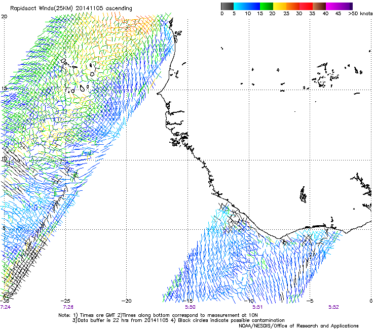
Task: Click the purple pass time '5:51'
Action: (x=257, y=307)
